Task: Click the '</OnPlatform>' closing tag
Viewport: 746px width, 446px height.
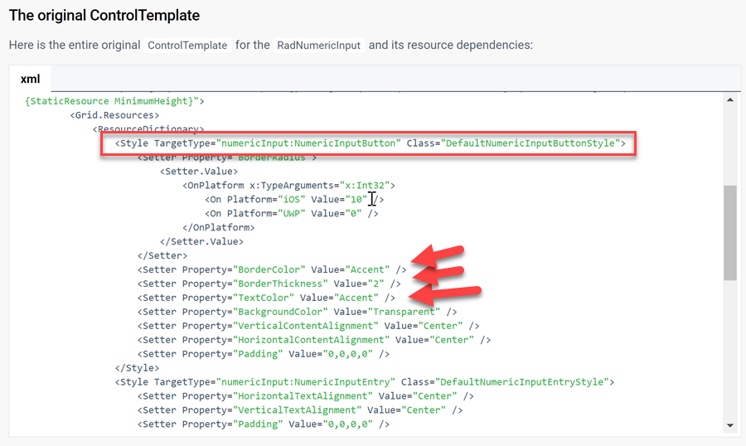Action: (218, 227)
